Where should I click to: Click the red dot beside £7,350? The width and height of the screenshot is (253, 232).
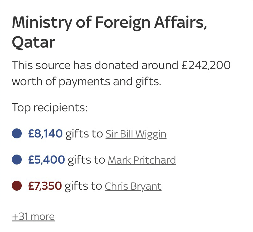(x=17, y=186)
